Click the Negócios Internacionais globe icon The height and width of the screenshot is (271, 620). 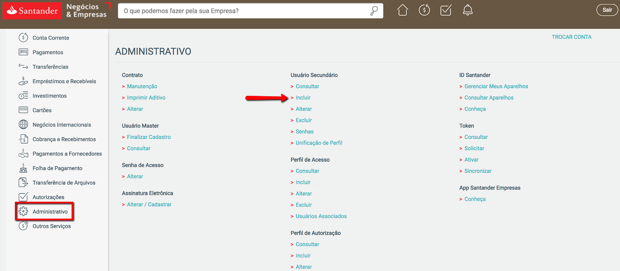click(x=23, y=124)
